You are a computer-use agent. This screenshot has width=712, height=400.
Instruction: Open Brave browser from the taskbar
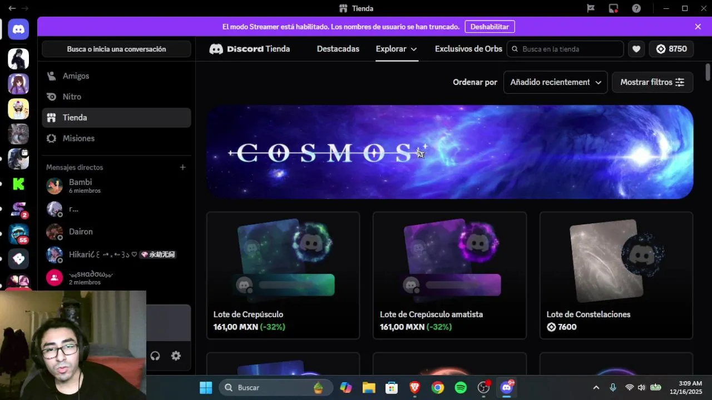(415, 387)
